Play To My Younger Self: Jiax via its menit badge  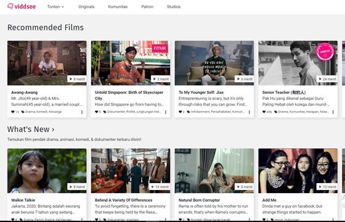coord(244,79)
